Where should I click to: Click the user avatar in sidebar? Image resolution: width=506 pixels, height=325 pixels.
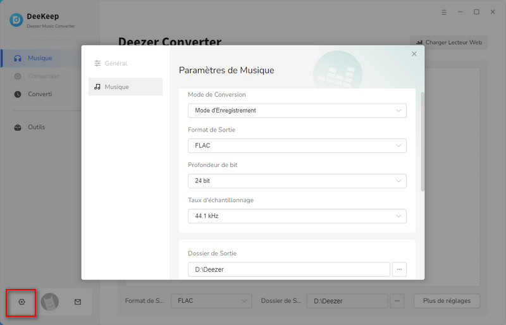(50, 302)
